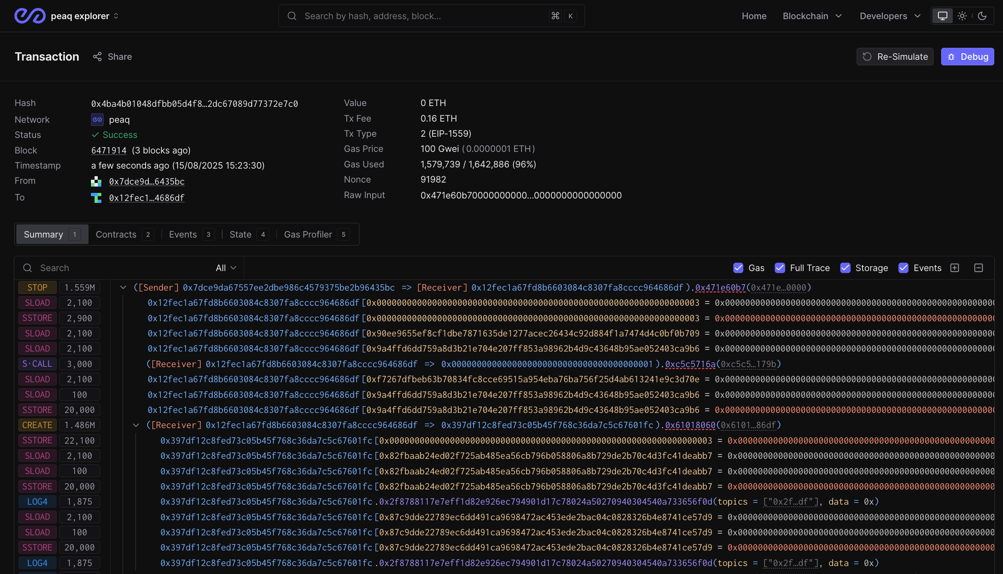Disable the Full Trace checkbox
Screen dimensions: 1003x574
781,268
